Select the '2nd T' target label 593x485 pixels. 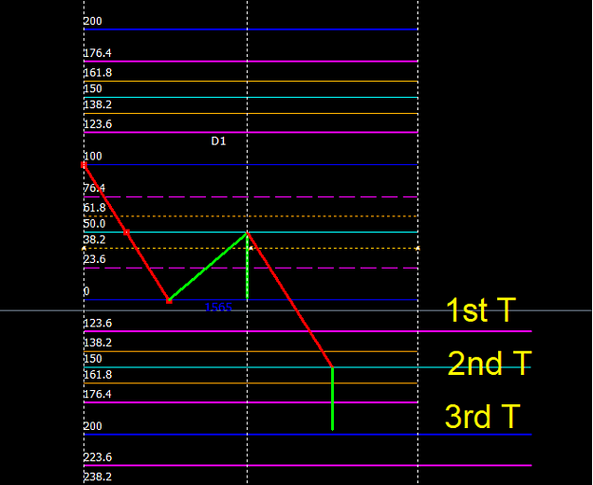click(x=490, y=364)
